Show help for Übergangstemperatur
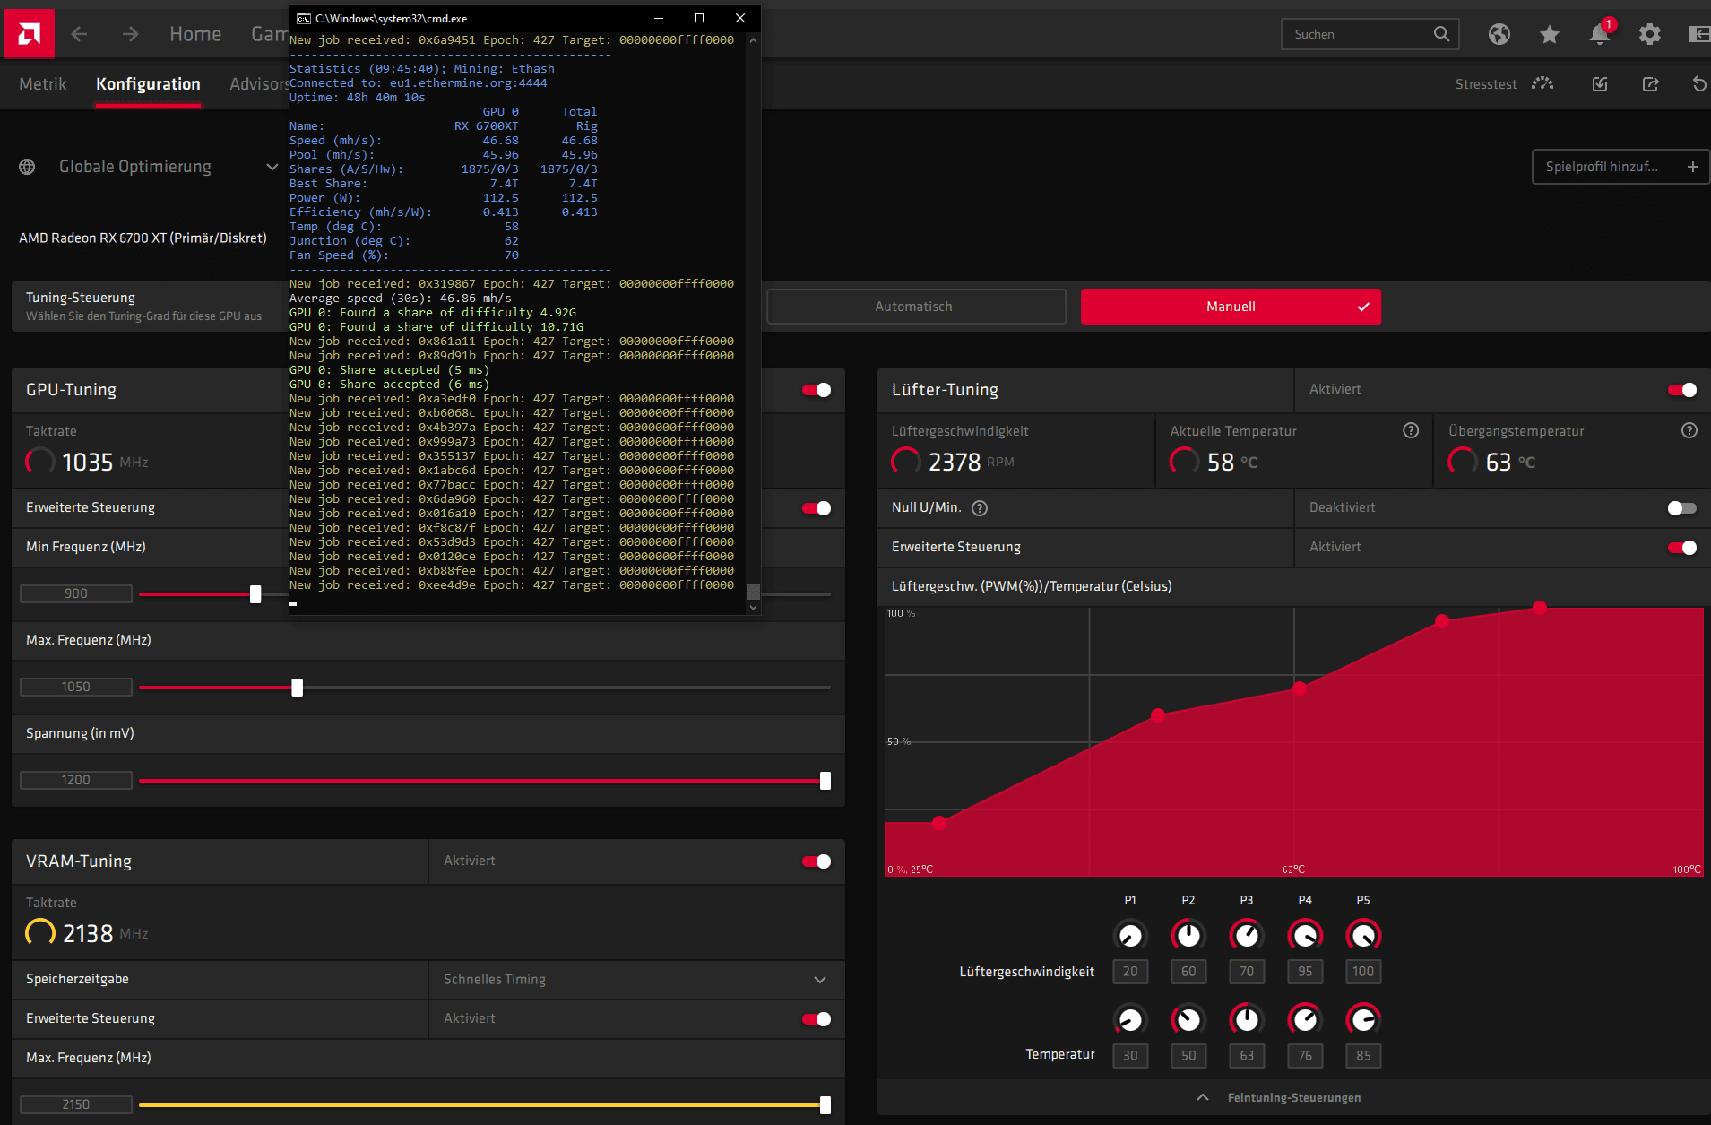Image resolution: width=1711 pixels, height=1125 pixels. click(x=1689, y=430)
